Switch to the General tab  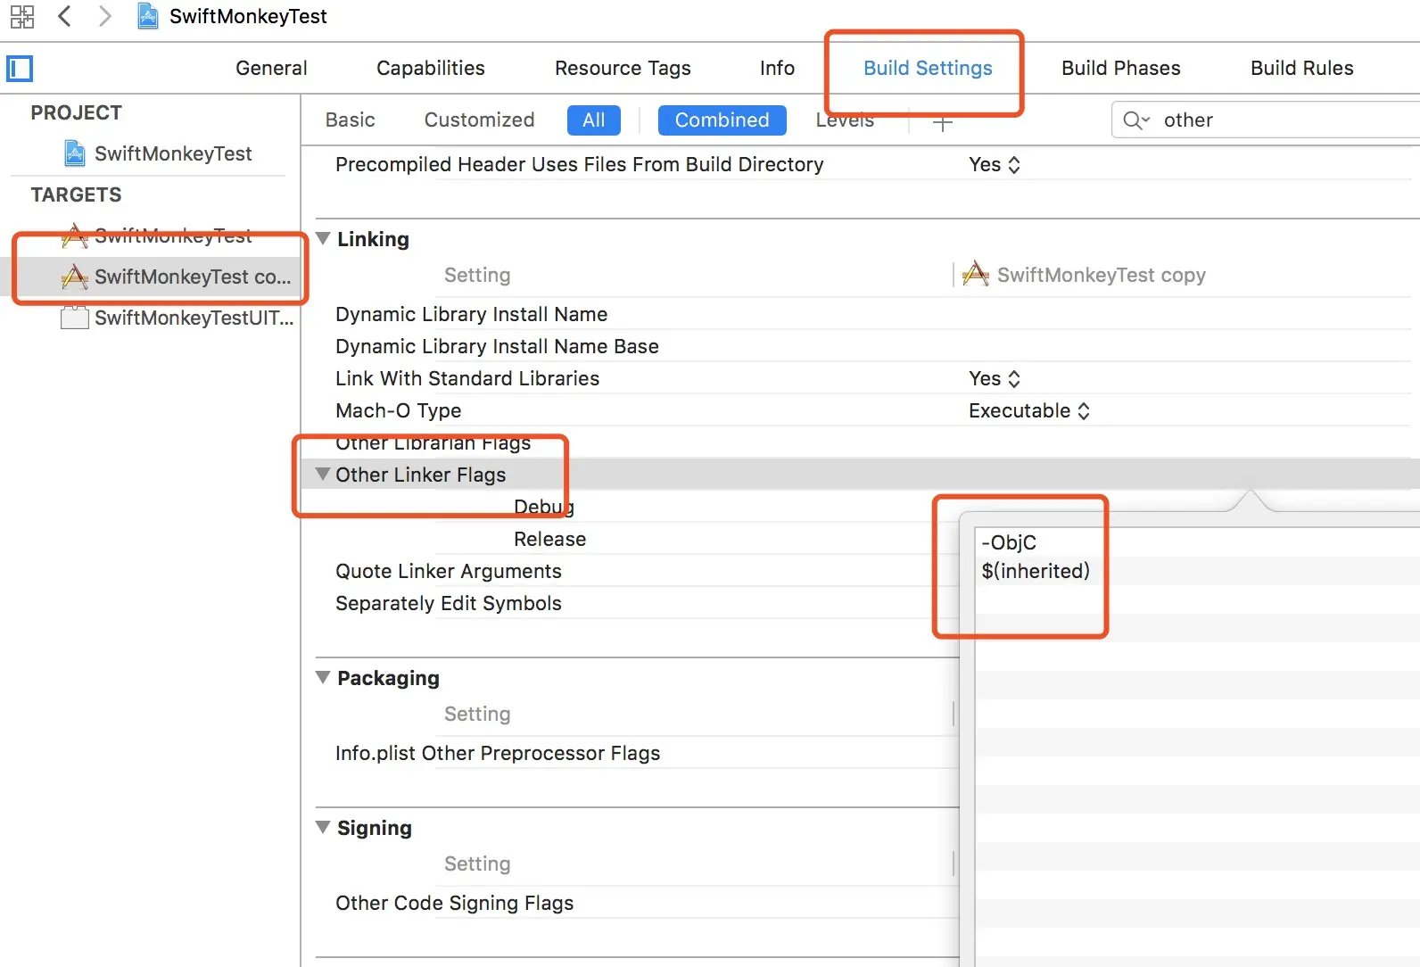[271, 68]
